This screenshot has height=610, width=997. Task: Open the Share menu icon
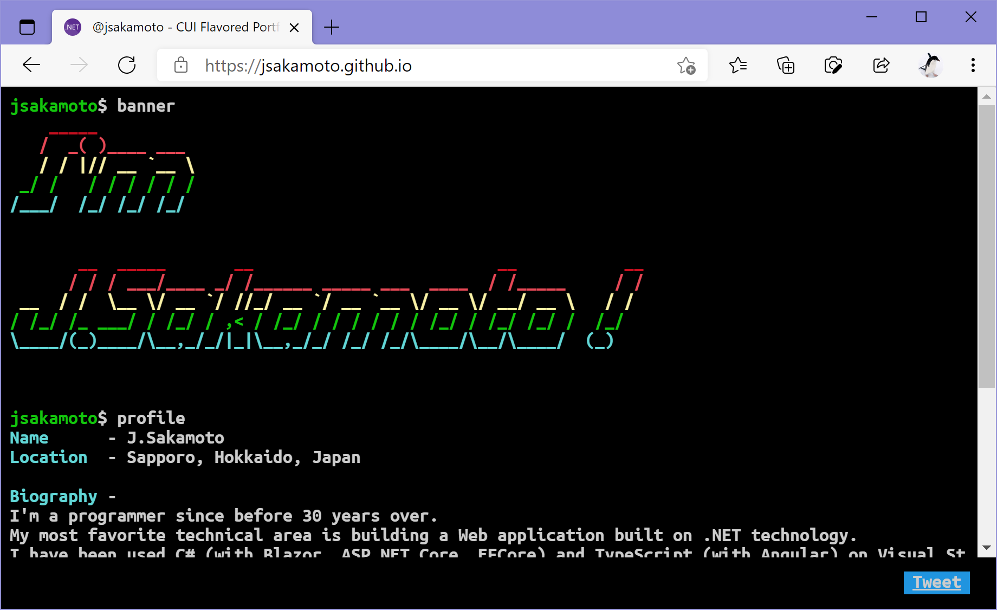pyautogui.click(x=881, y=65)
